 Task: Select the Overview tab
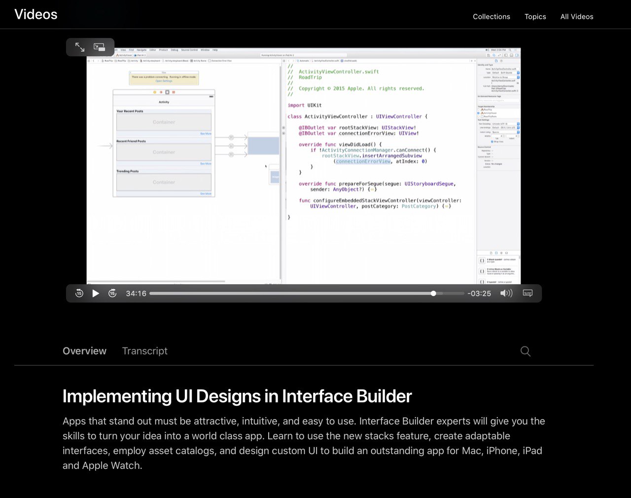coord(84,351)
